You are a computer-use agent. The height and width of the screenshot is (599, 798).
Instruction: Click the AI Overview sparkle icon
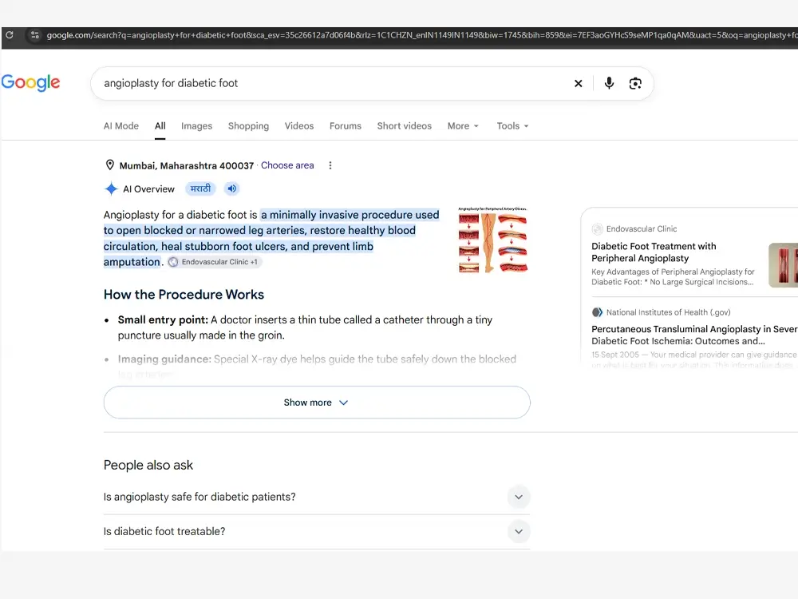(111, 189)
